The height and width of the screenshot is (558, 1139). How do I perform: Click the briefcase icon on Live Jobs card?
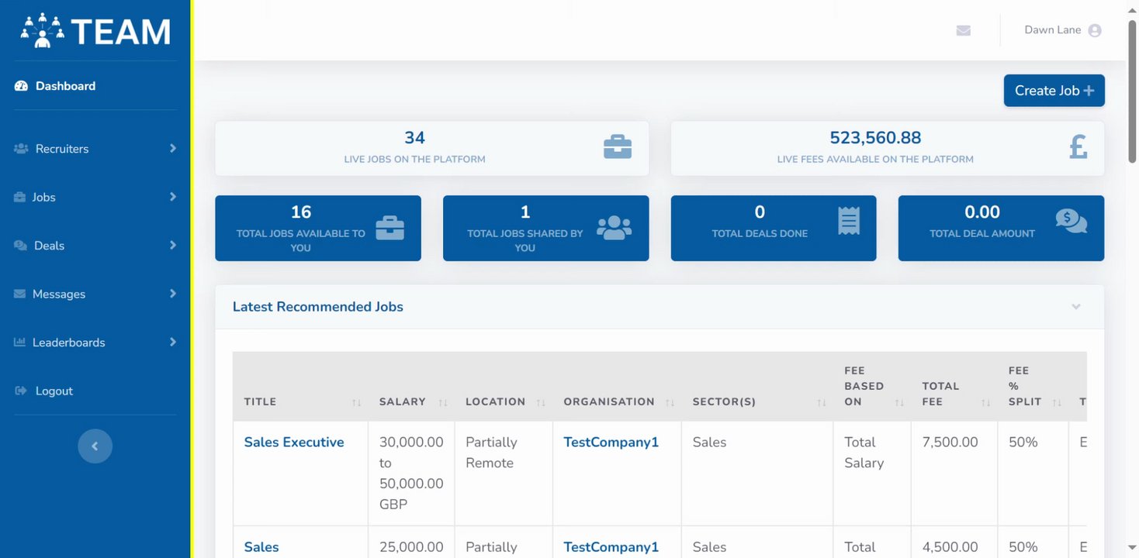coord(618,146)
